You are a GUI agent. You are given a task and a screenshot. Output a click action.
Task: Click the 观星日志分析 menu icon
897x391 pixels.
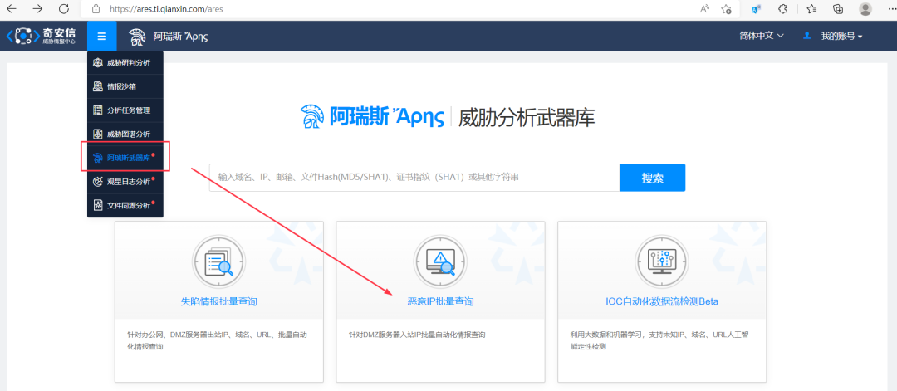point(98,181)
